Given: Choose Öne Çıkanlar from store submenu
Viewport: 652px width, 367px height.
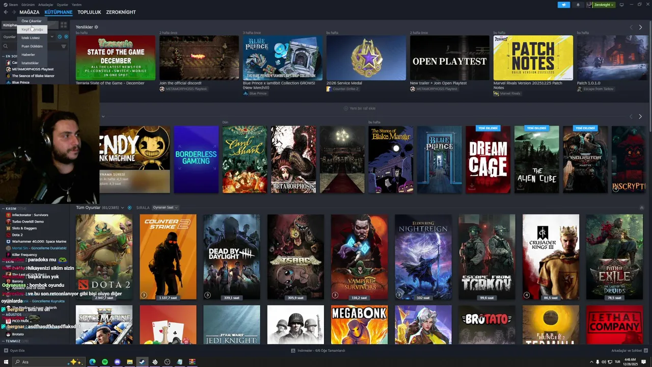Looking at the screenshot, I should (x=32, y=21).
